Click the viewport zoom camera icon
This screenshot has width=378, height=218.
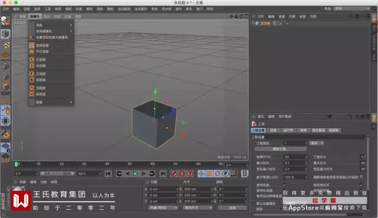236,16
